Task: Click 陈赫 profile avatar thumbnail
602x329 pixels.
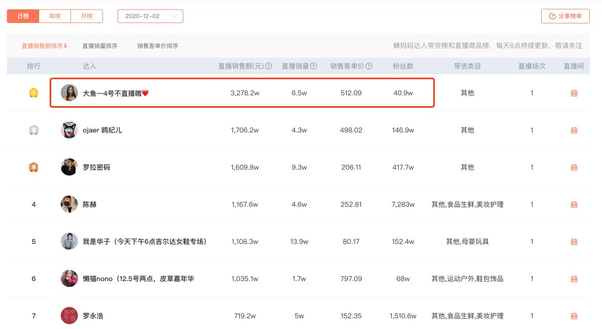Action: tap(69, 204)
